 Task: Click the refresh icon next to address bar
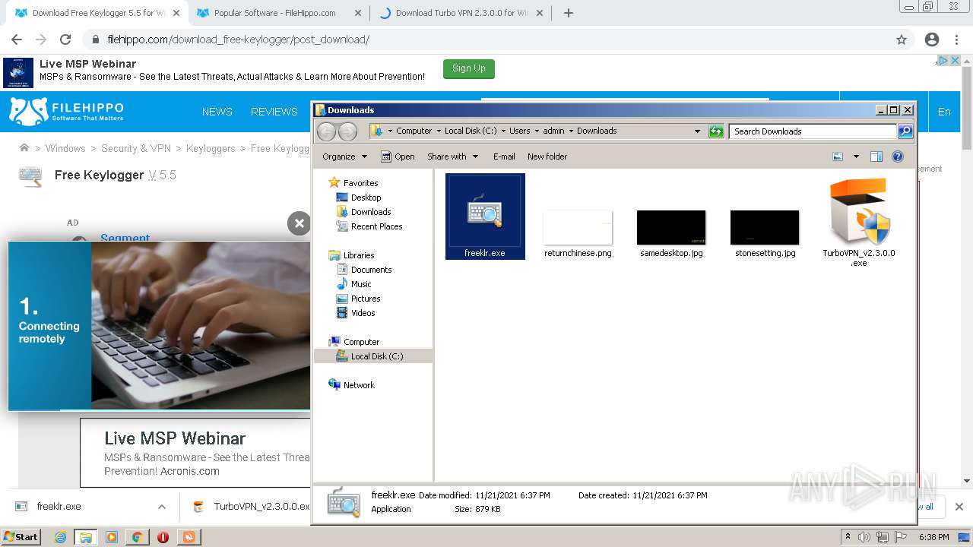coord(716,131)
